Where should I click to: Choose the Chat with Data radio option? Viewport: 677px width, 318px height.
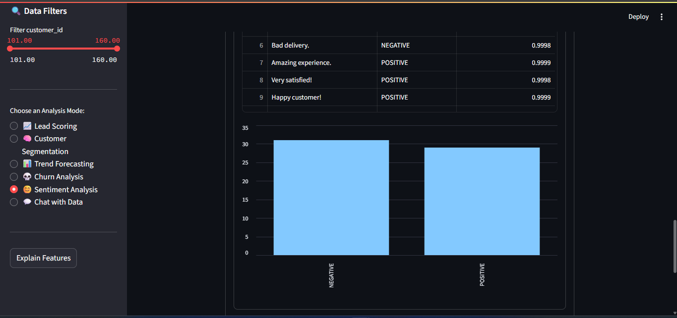coord(14,202)
